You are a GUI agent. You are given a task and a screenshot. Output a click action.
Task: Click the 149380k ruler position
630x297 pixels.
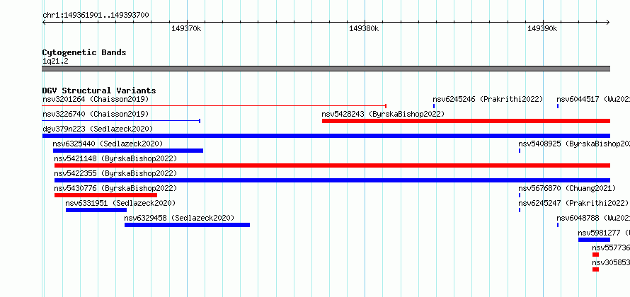[364, 28]
